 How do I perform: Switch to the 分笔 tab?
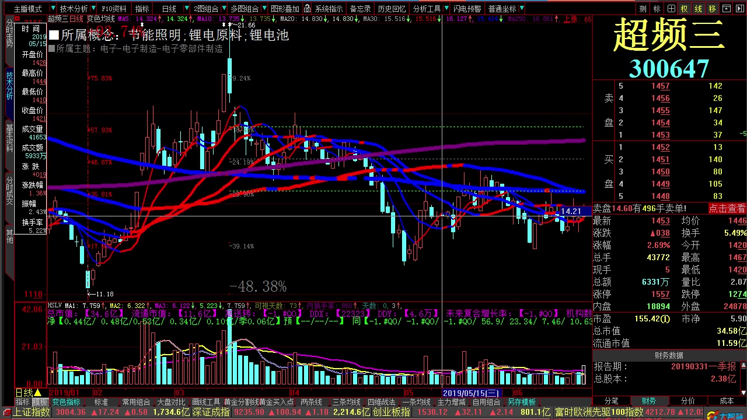point(611,401)
